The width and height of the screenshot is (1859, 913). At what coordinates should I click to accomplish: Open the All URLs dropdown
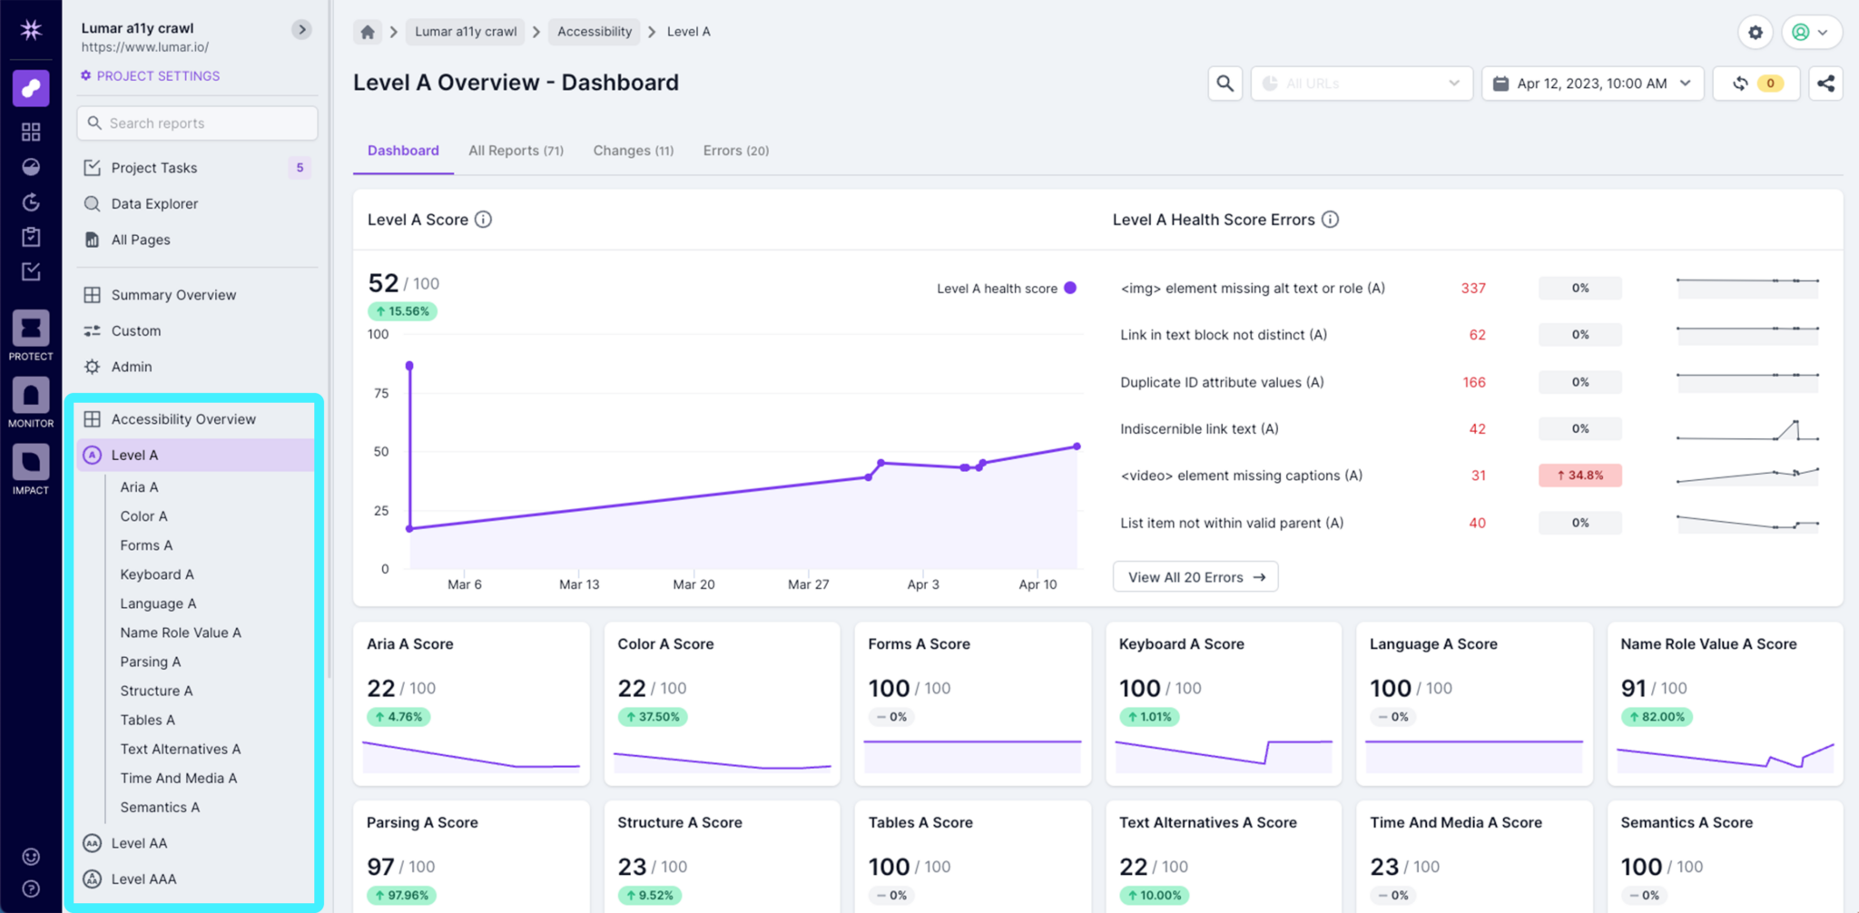(1360, 83)
